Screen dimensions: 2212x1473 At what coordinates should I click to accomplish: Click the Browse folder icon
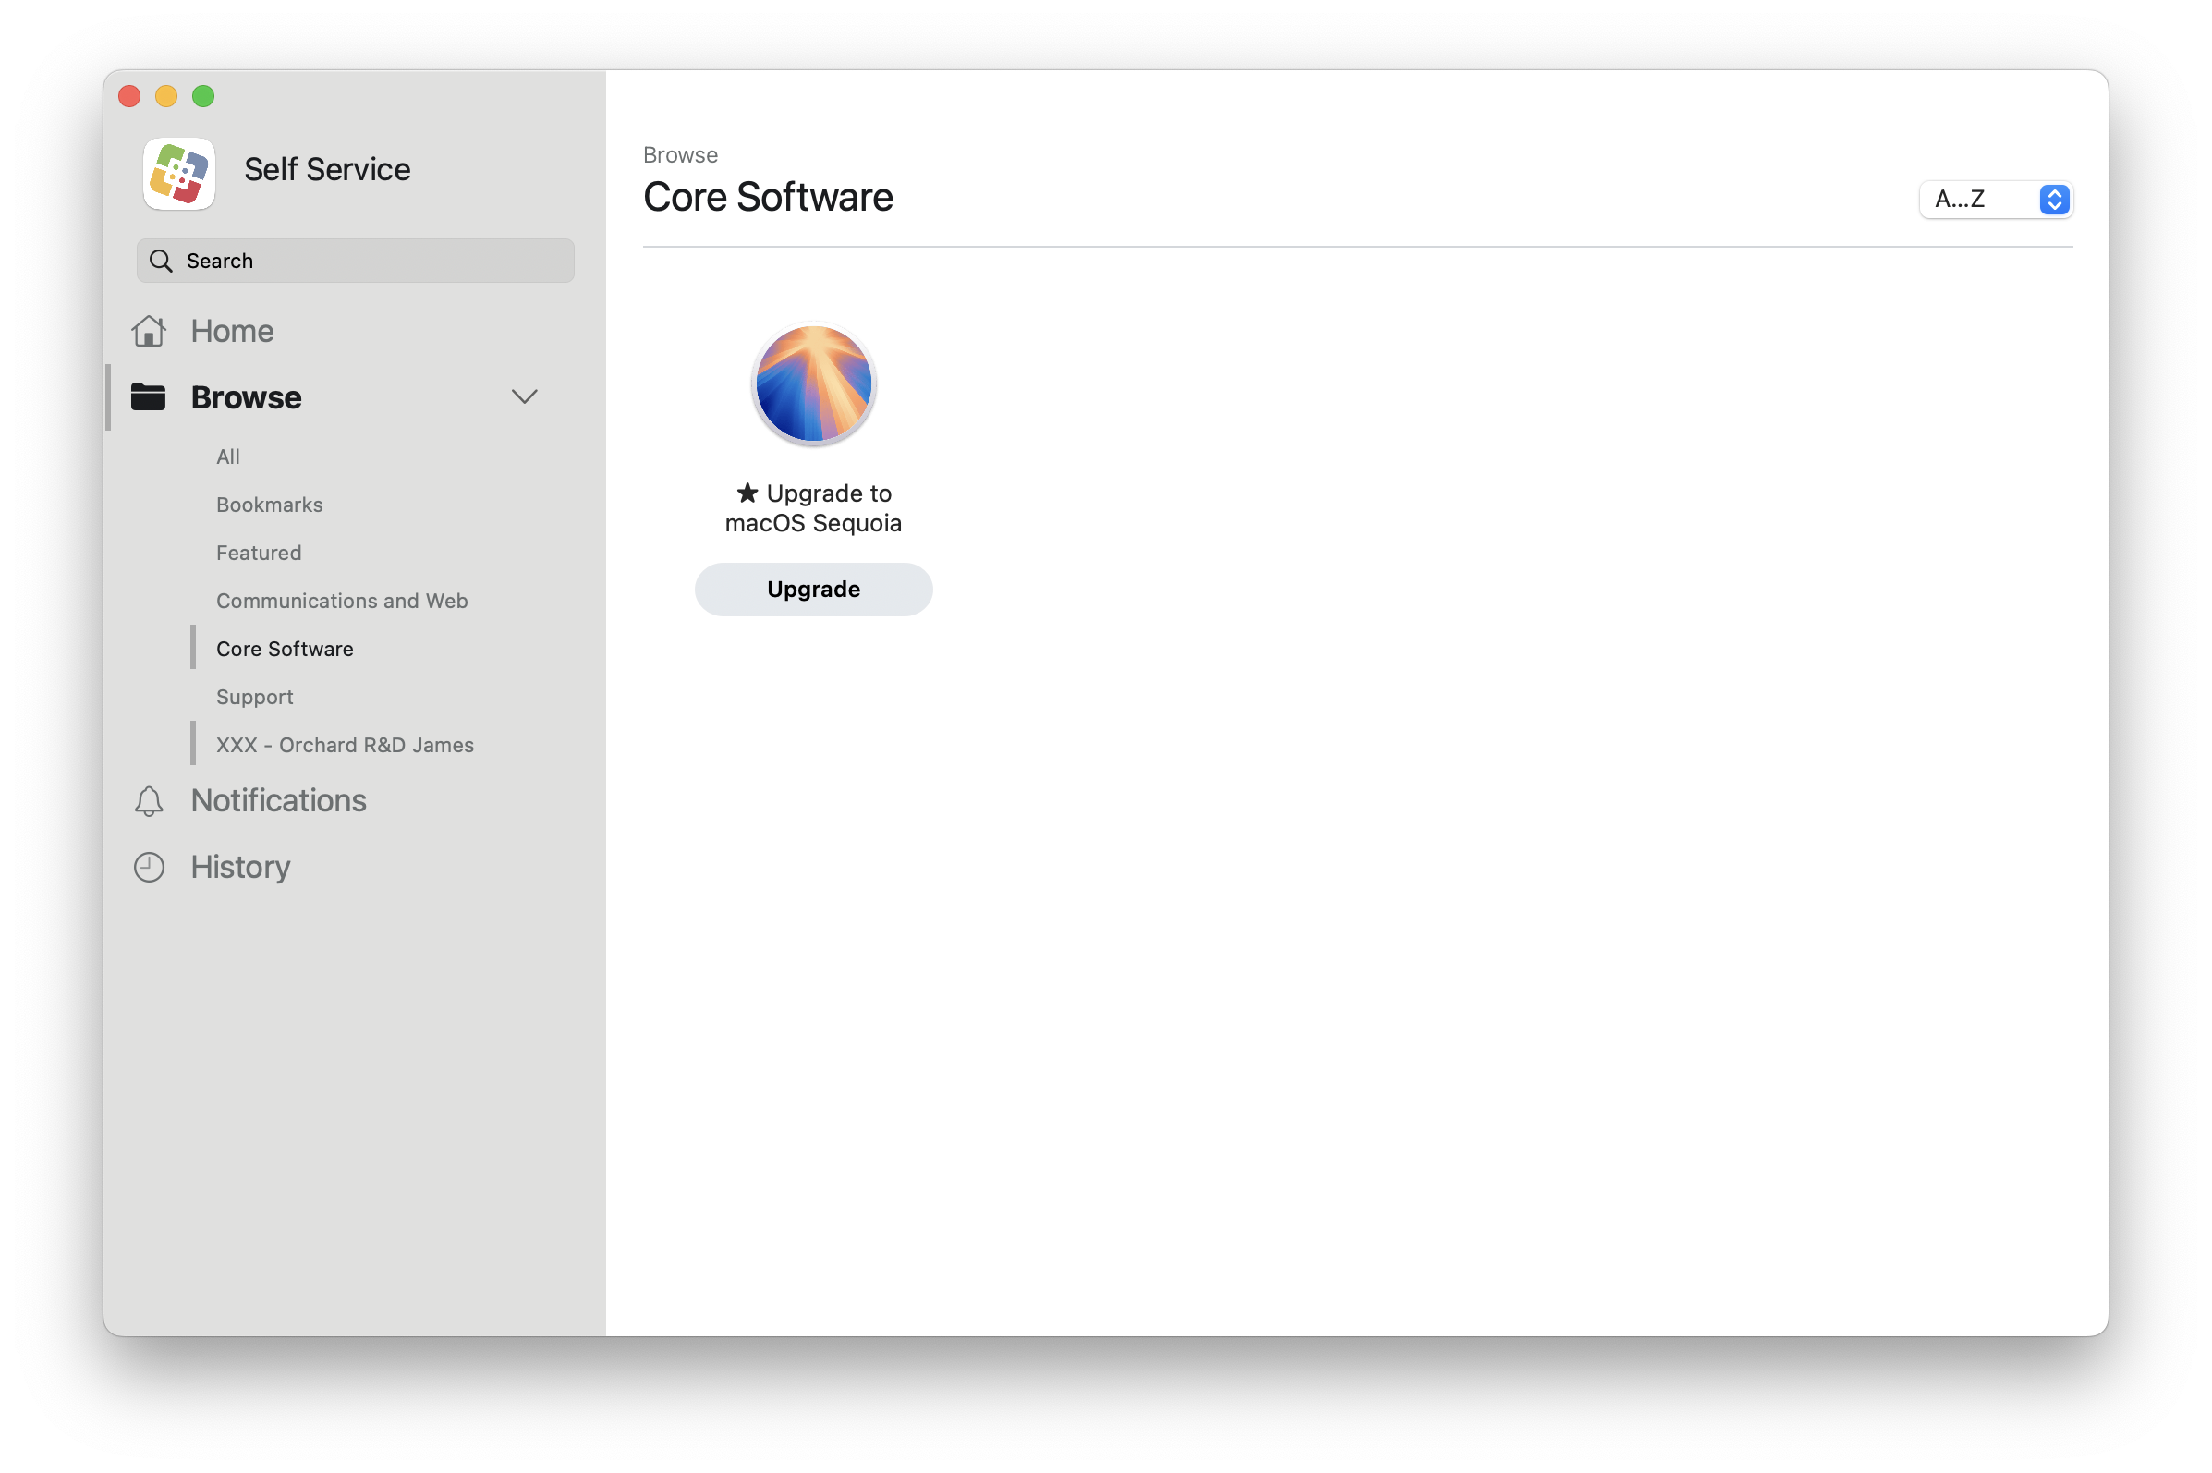pyautogui.click(x=152, y=396)
